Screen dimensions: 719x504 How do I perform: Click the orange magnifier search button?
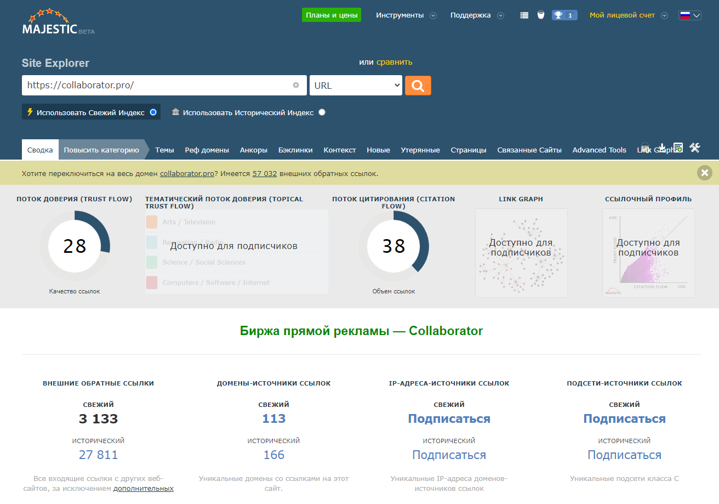pos(418,86)
